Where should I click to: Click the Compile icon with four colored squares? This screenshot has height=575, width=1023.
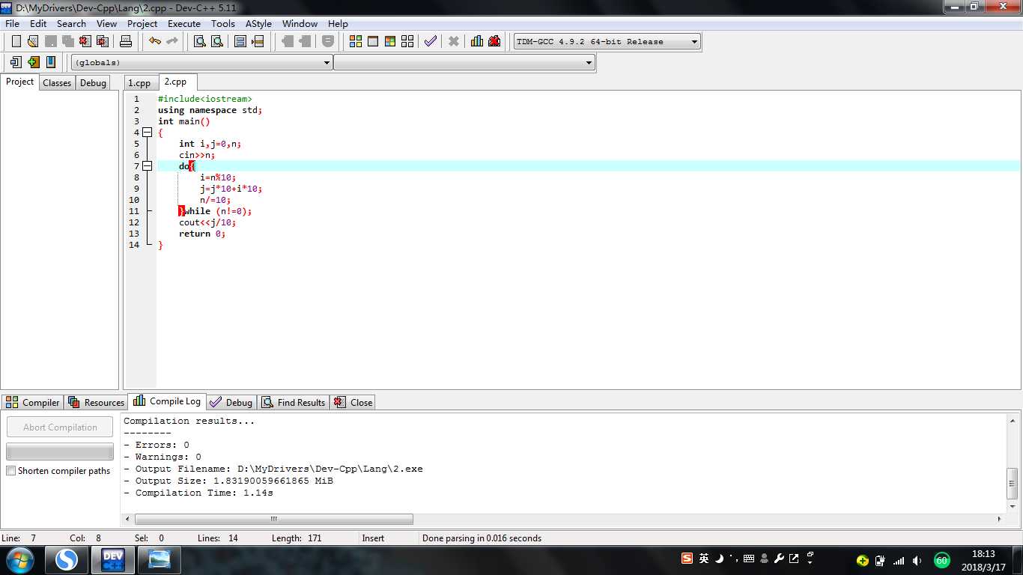(x=356, y=41)
